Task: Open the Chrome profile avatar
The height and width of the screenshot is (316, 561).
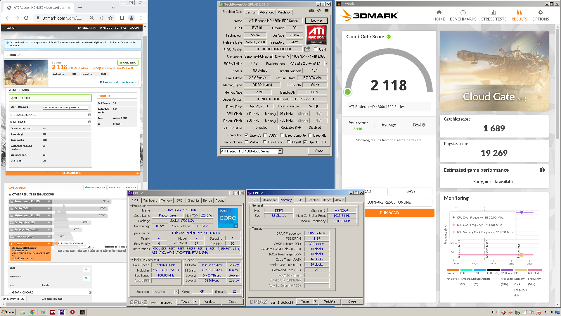Action: [131, 18]
